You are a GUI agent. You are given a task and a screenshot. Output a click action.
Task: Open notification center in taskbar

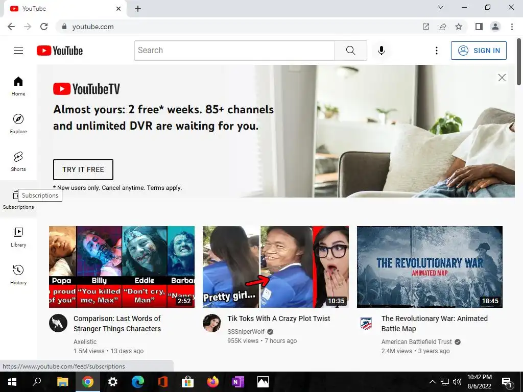[x=507, y=382]
